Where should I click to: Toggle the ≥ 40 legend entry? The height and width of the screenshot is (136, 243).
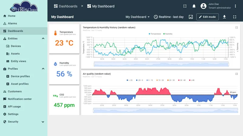[x=192, y=80]
